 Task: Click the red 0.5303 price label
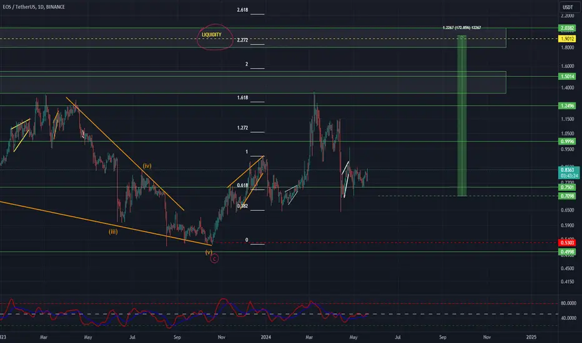pos(567,243)
